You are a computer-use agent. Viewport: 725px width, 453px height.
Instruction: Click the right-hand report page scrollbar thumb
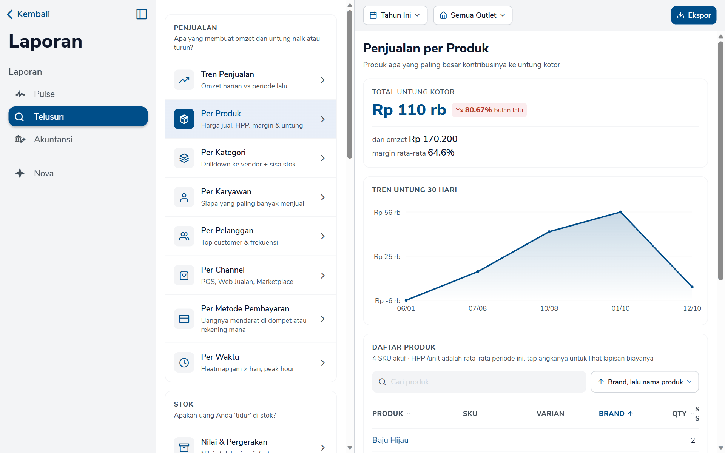[x=720, y=160]
